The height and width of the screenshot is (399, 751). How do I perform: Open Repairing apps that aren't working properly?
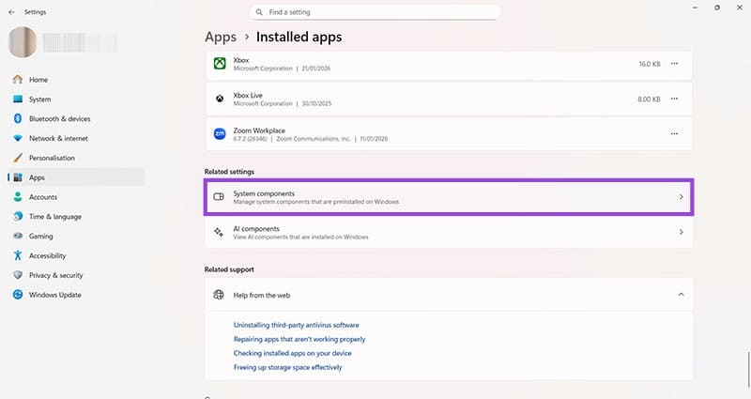[x=299, y=339]
